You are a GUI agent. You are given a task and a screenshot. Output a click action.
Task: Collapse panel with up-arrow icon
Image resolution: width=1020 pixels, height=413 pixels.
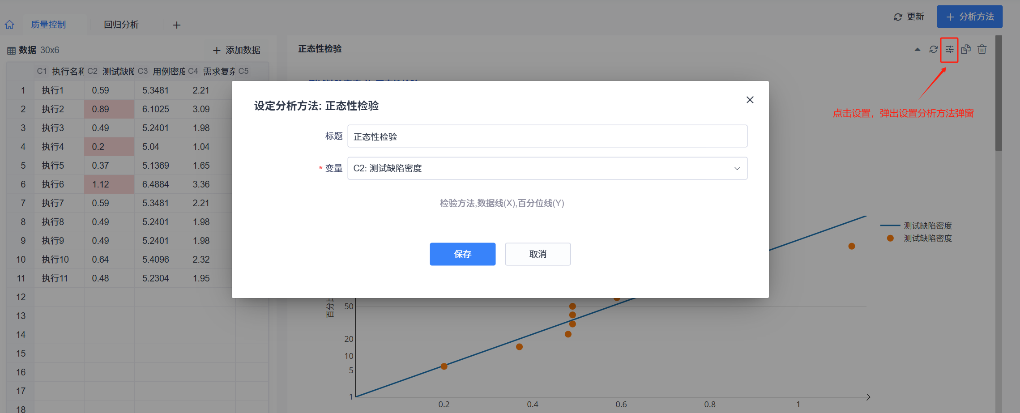tap(918, 50)
